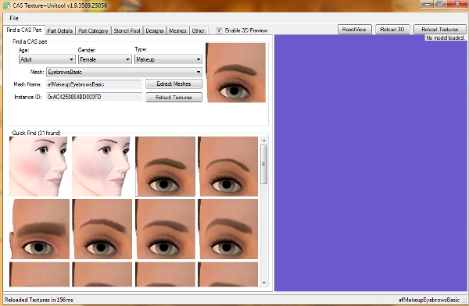The image size is (469, 306).
Task: Open the Other tab
Action: [x=199, y=30]
